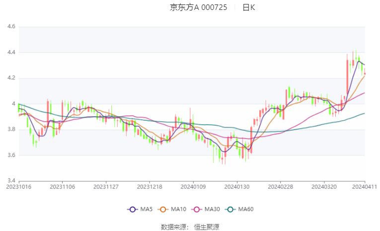Click x-axis date label 20231106

pos(62,187)
